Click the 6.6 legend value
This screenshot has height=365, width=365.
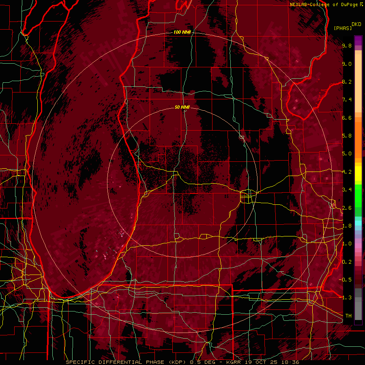point(347,118)
